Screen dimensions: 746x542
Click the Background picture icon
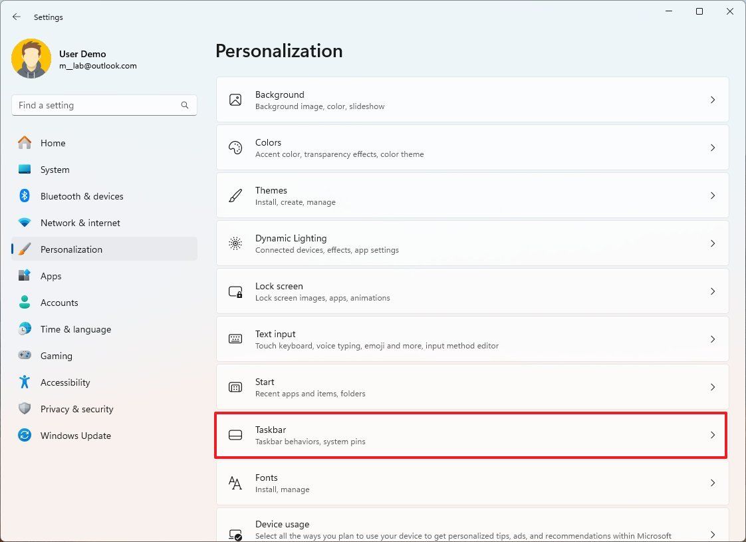pyautogui.click(x=235, y=100)
